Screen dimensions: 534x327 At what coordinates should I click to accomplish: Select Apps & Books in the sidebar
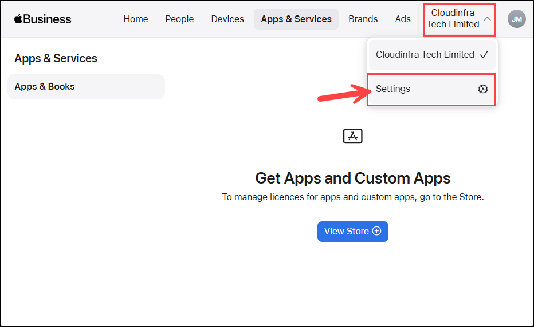pos(86,87)
